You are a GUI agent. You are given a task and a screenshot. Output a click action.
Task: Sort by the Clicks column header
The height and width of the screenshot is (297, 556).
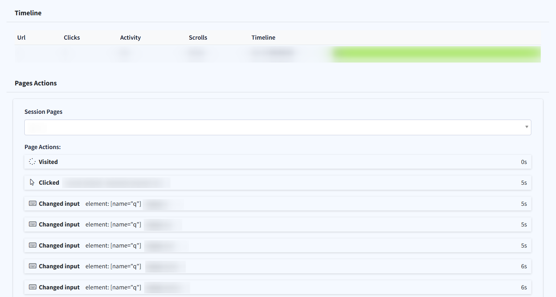tap(72, 37)
